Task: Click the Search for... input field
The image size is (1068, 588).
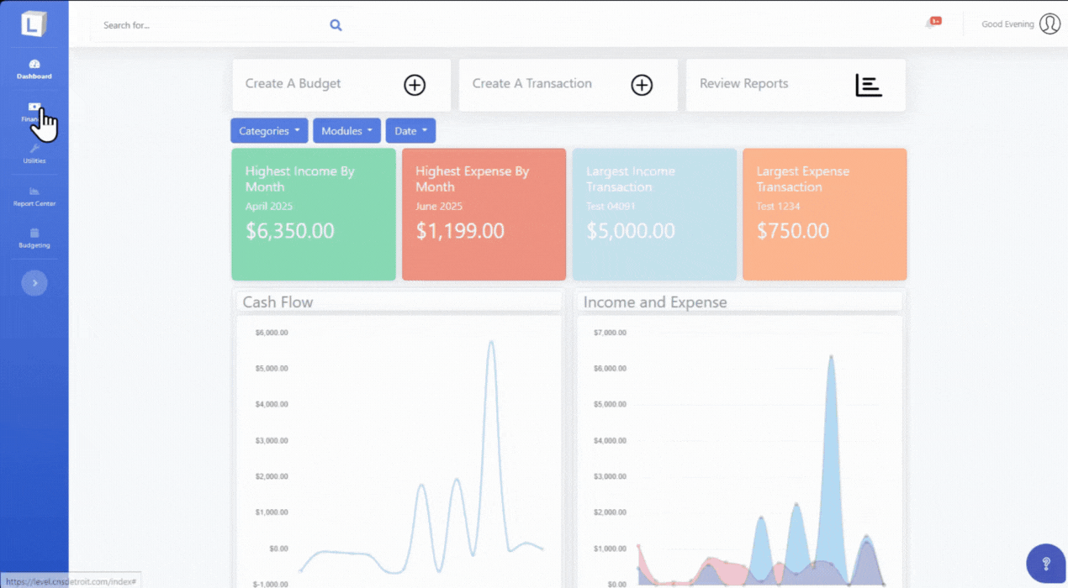Action: coord(210,25)
